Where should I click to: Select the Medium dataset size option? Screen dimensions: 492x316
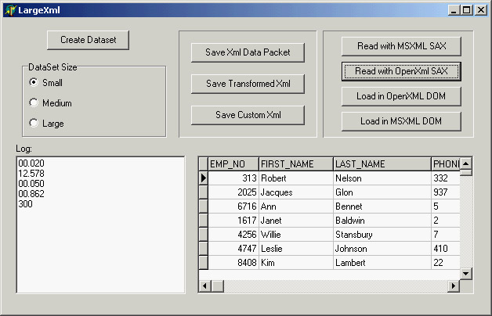pyautogui.click(x=34, y=102)
